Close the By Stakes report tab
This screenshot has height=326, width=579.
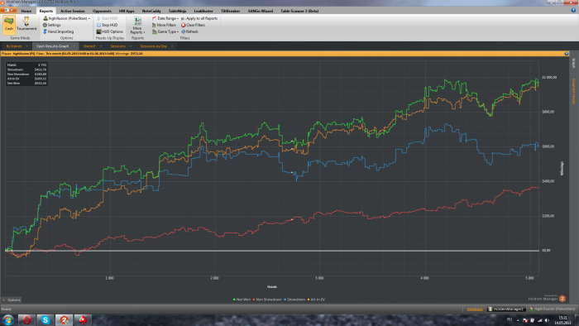[27, 46]
